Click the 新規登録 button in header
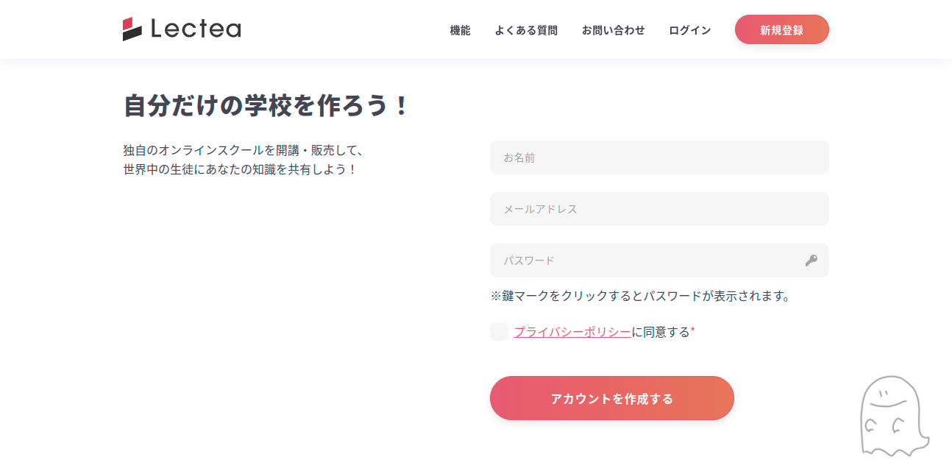 coord(781,29)
